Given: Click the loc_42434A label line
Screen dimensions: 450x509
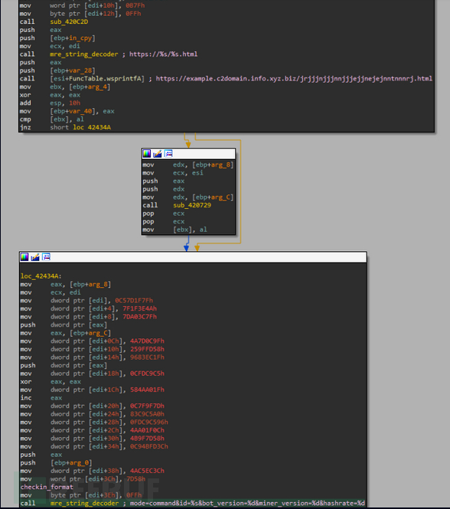Looking at the screenshot, I should (41, 276).
